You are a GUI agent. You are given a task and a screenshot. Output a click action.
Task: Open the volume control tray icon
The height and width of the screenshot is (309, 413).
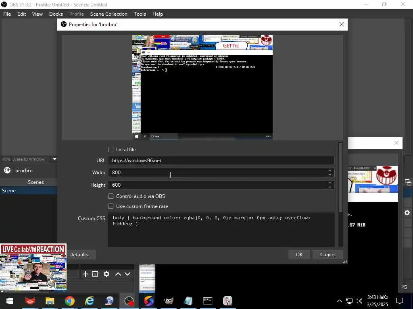pos(359,301)
